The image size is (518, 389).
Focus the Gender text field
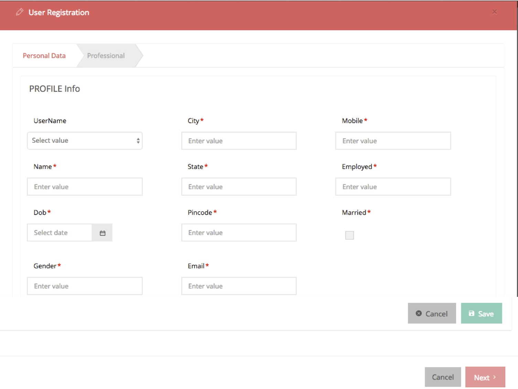[85, 286]
